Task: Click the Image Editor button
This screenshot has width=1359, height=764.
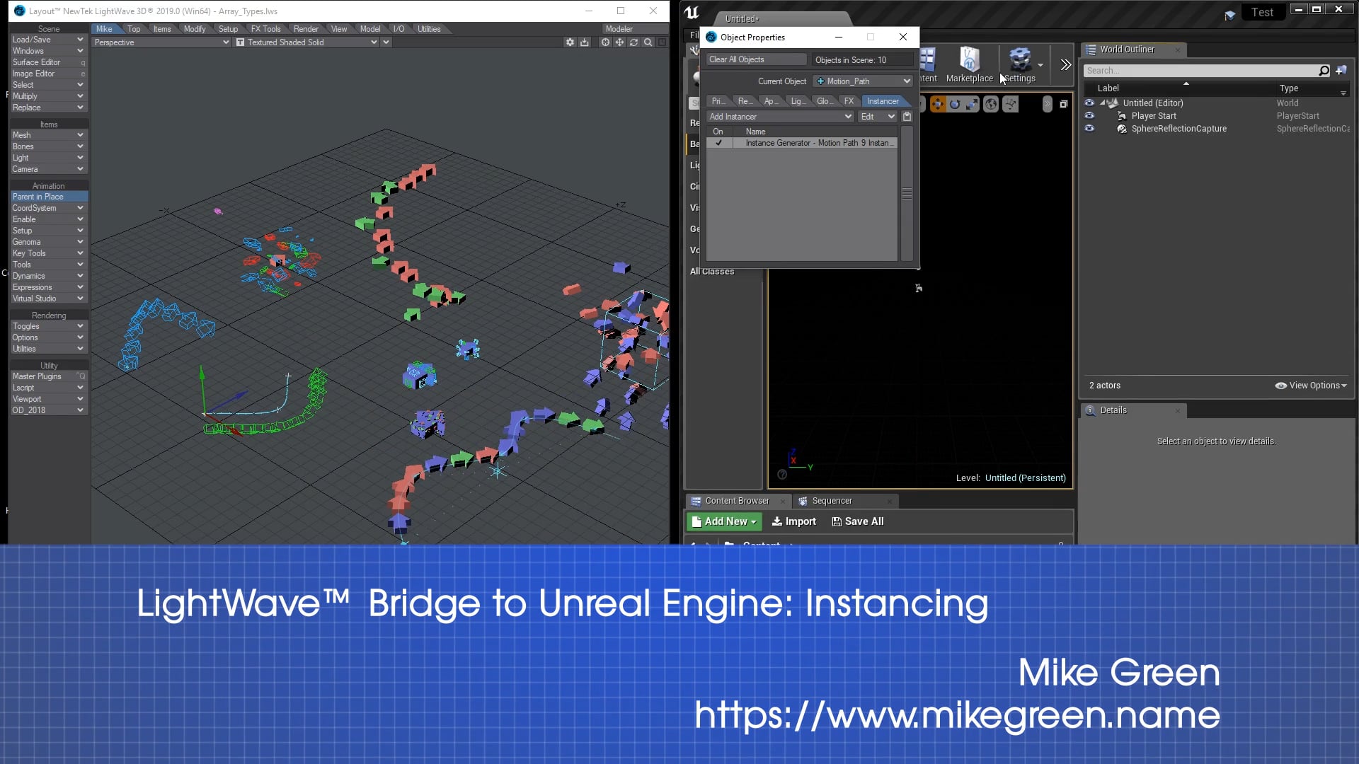Action: [x=48, y=74]
